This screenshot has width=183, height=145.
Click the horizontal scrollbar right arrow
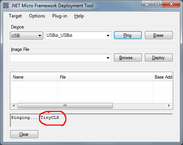click(x=169, y=106)
